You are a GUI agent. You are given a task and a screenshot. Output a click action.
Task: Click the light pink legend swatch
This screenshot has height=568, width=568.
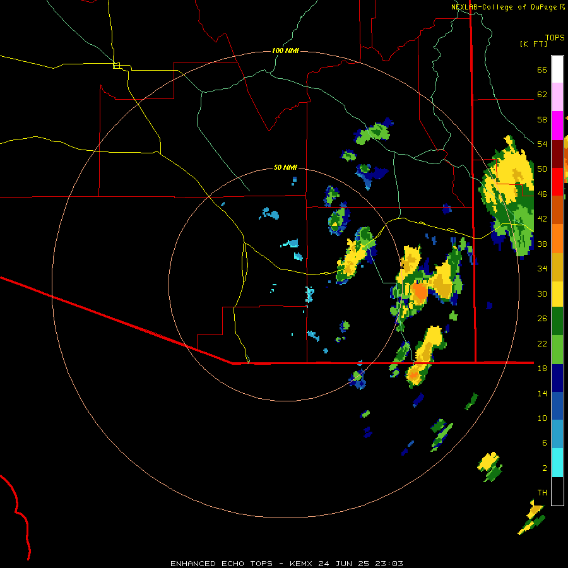click(557, 97)
